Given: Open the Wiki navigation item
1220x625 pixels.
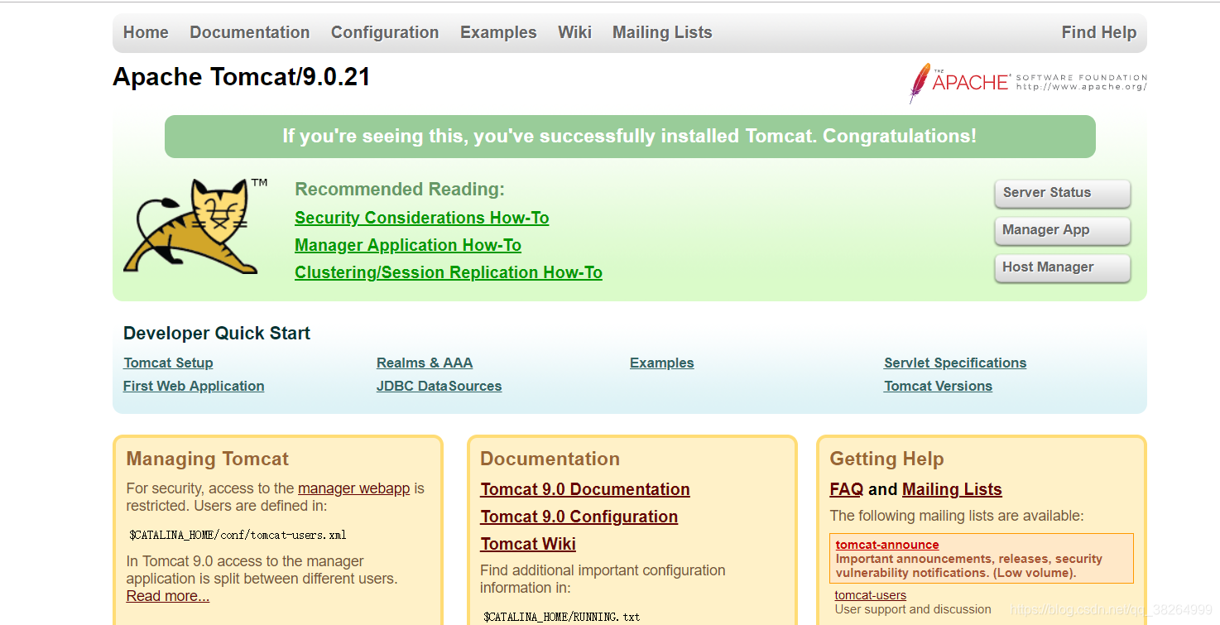Looking at the screenshot, I should (x=574, y=32).
